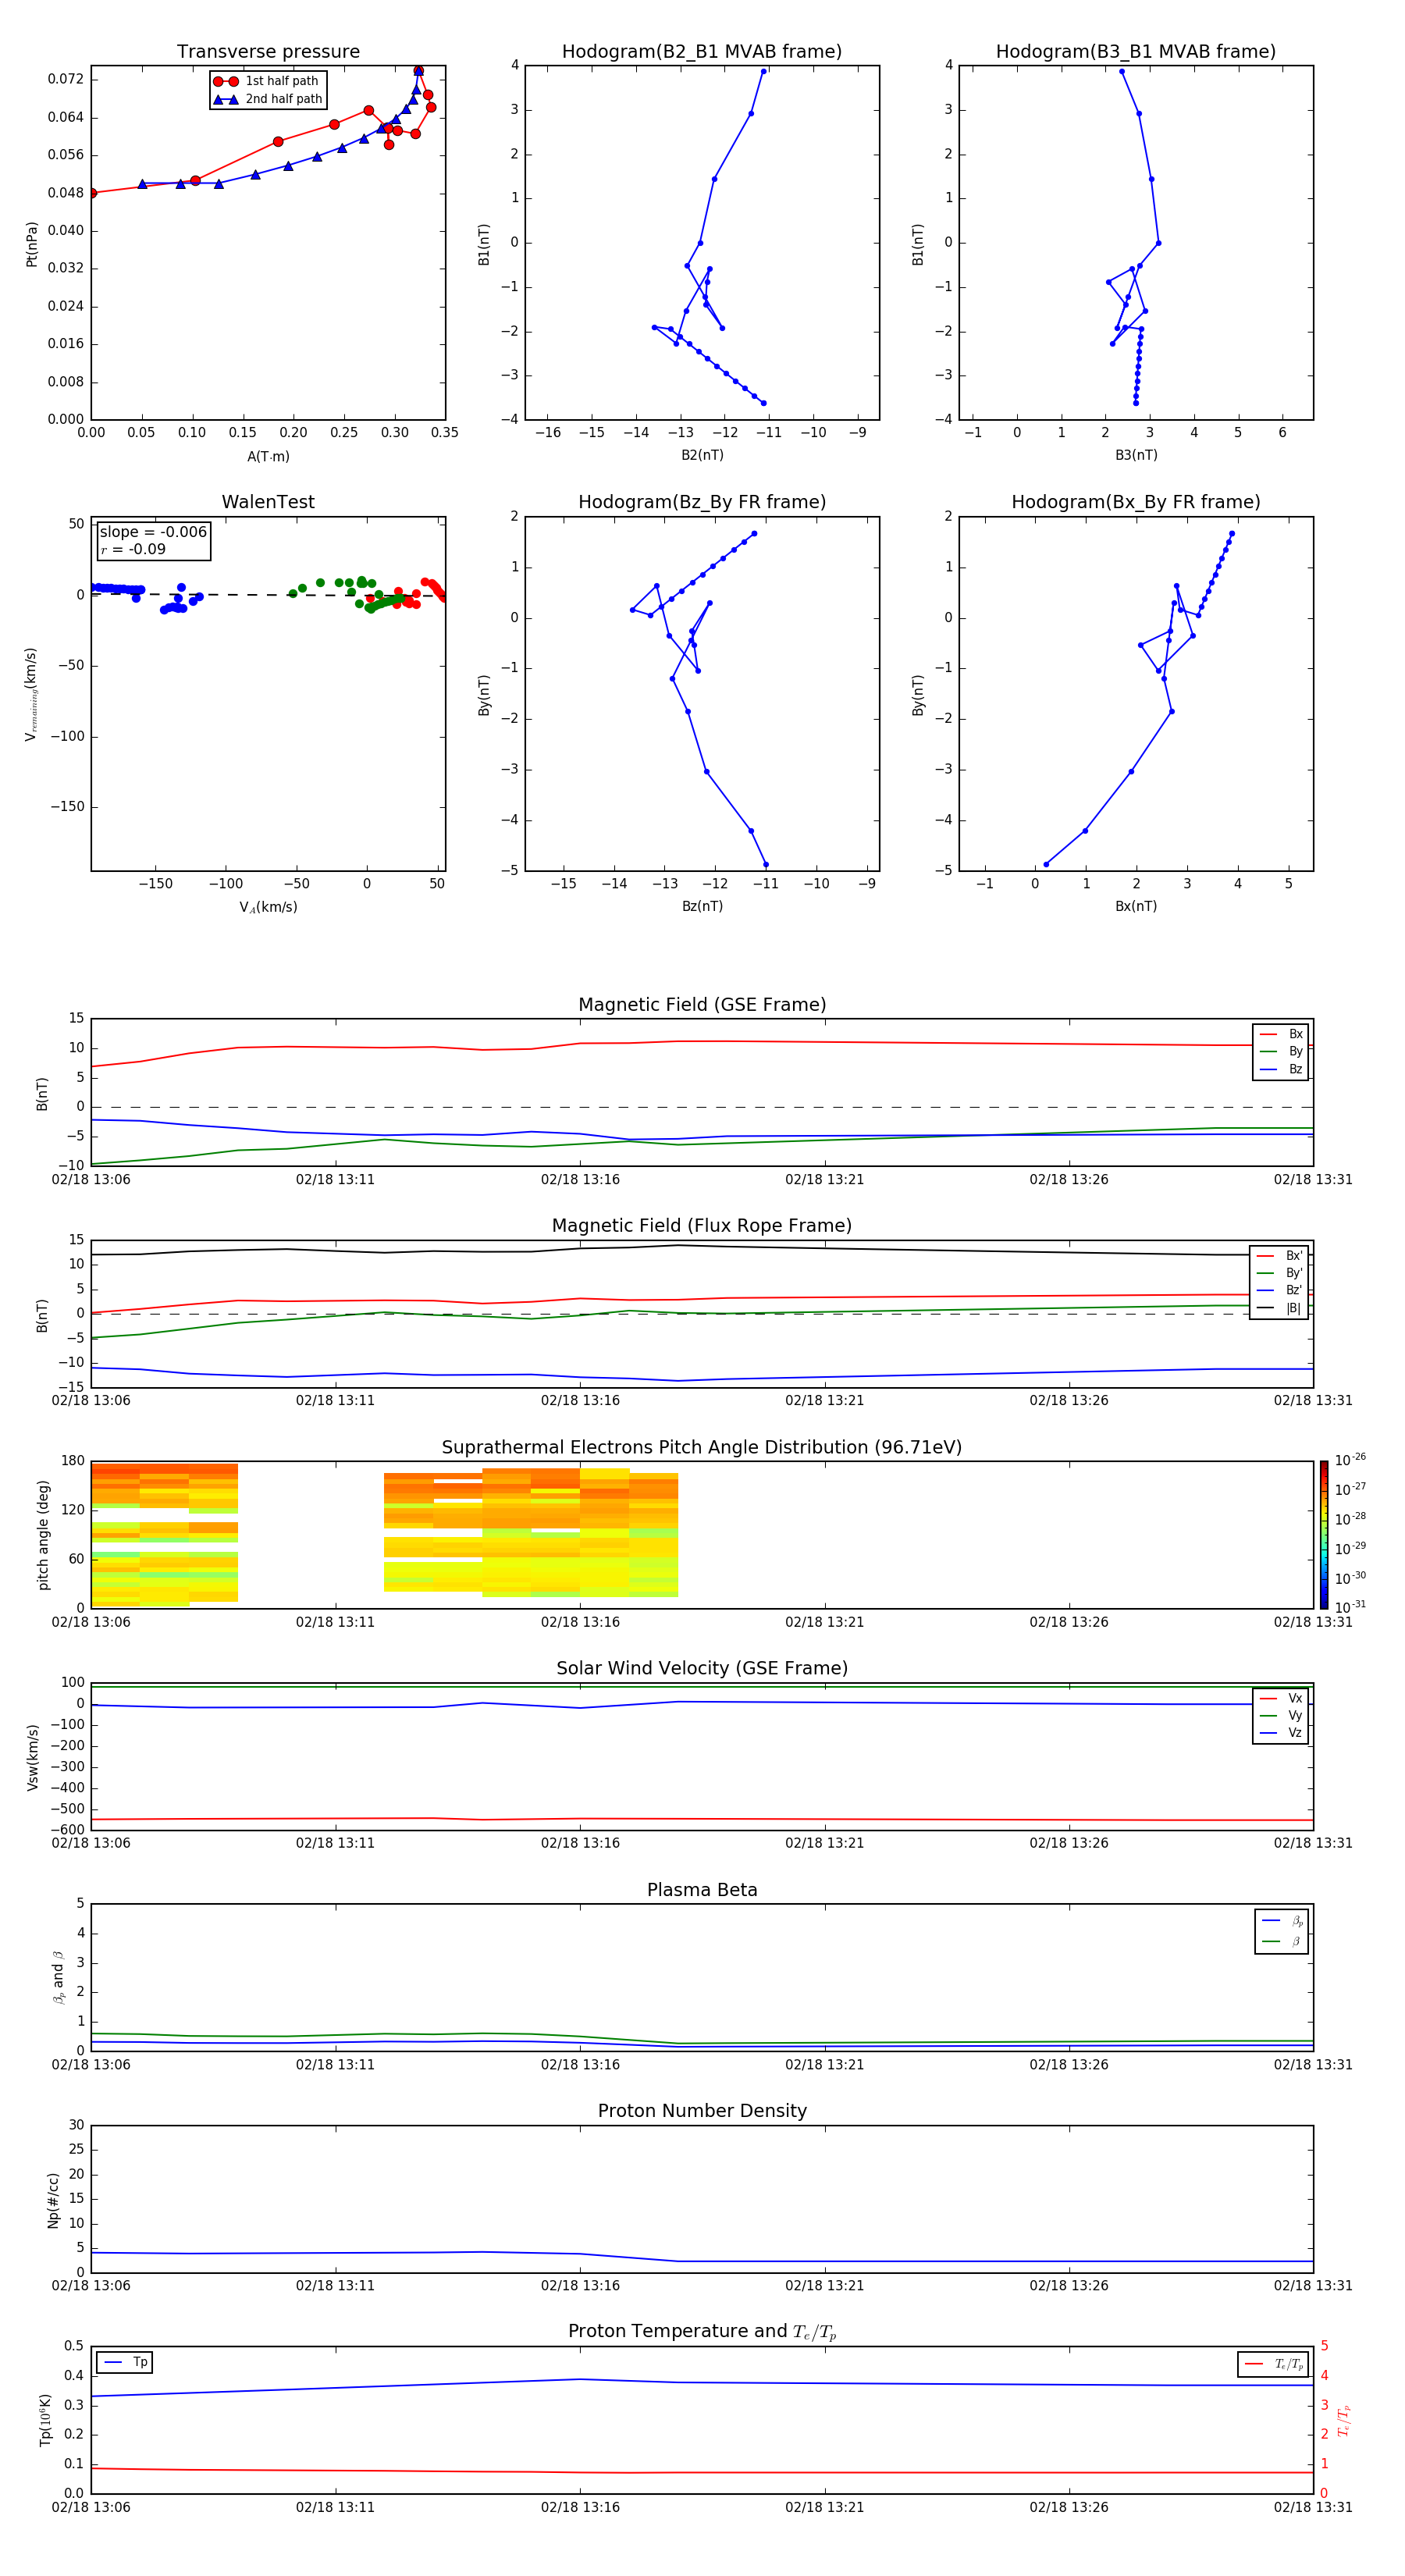
Task: Select 'Vx' in solar wind legend
Action: [1281, 1698]
